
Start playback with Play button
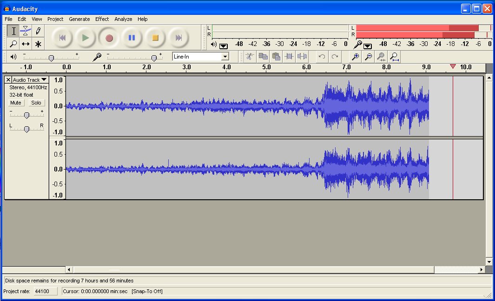[85, 38]
